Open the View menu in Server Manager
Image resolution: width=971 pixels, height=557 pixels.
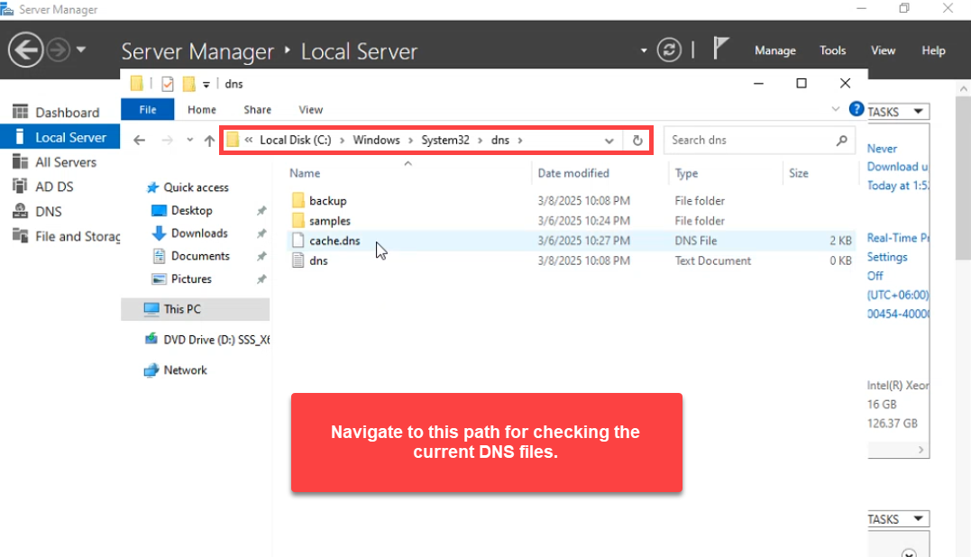coord(883,50)
